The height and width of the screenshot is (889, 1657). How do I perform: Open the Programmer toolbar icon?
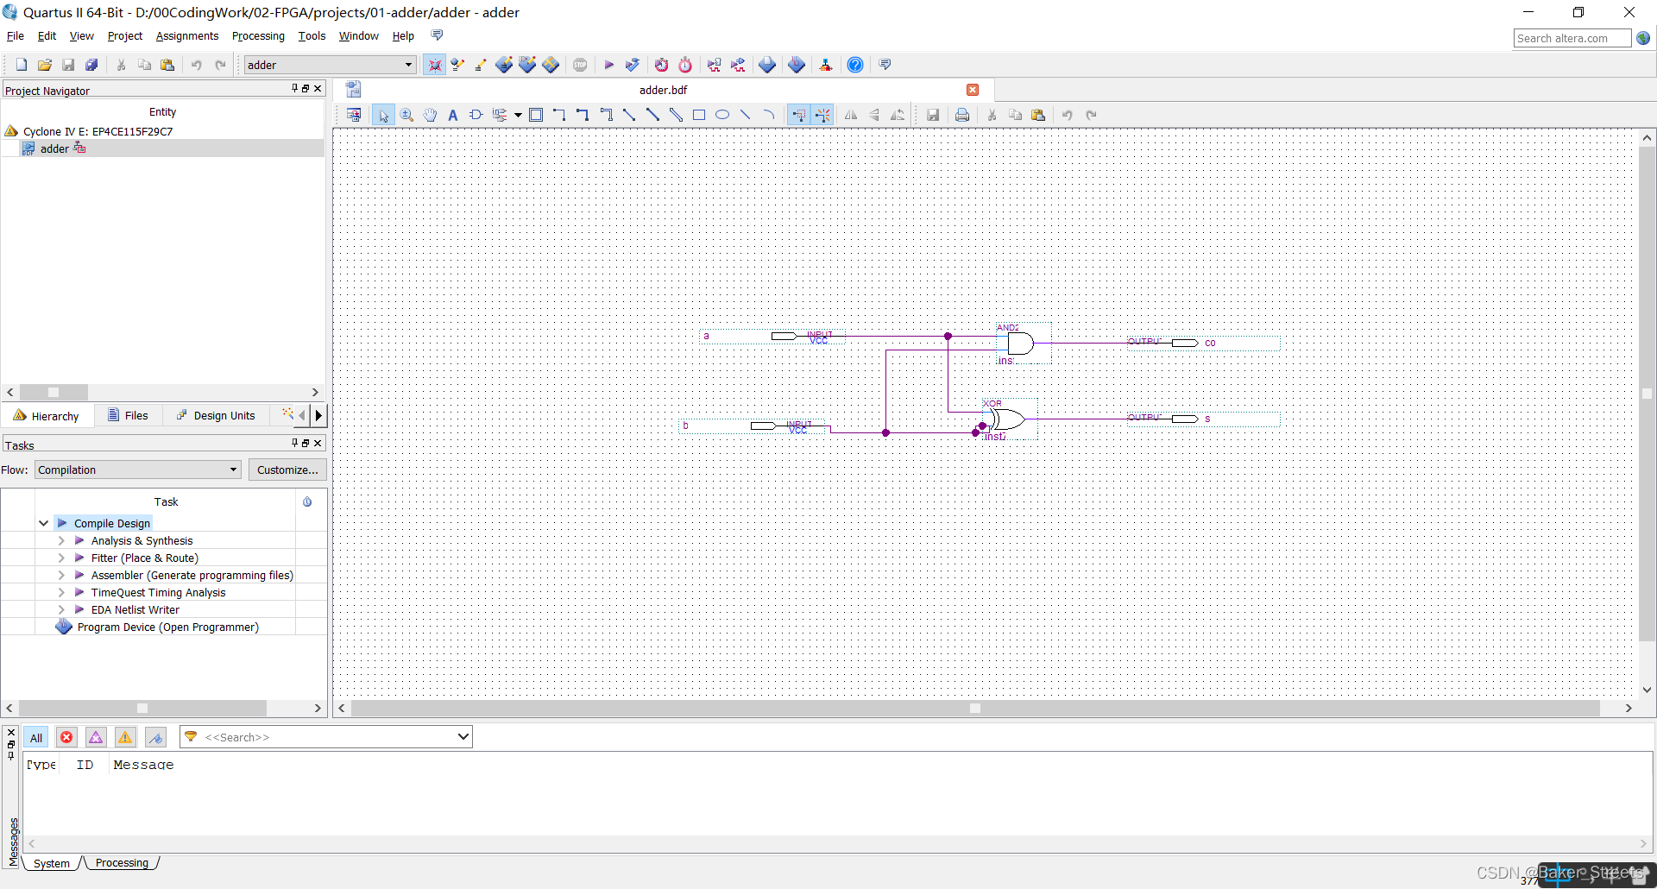click(x=797, y=65)
